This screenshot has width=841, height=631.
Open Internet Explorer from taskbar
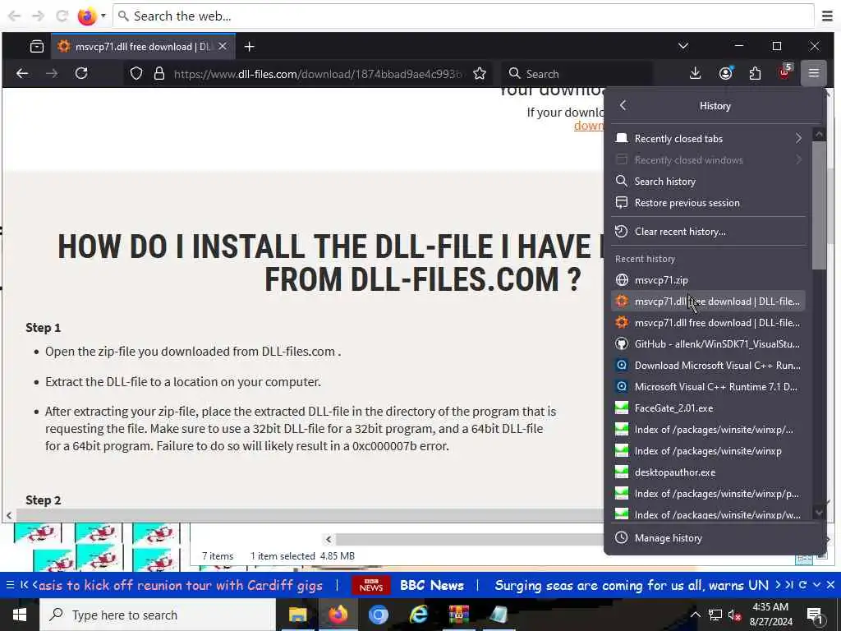[419, 615]
